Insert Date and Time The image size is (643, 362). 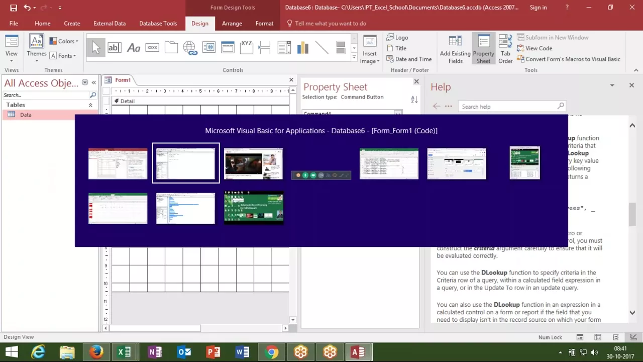(408, 59)
